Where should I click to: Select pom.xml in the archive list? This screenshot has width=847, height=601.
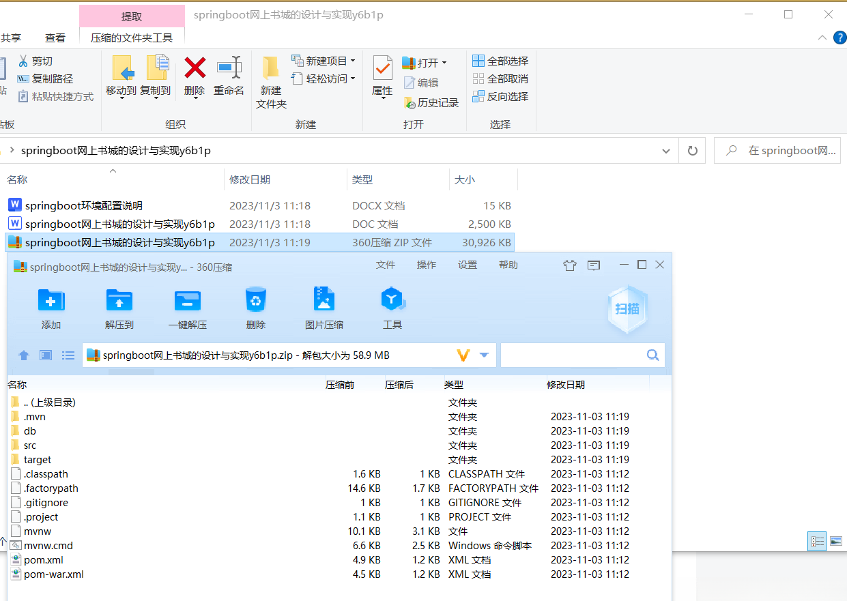pyautogui.click(x=44, y=560)
